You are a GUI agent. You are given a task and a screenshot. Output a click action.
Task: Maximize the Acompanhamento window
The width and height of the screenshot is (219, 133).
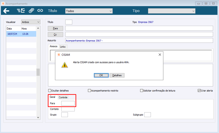click(206, 4)
